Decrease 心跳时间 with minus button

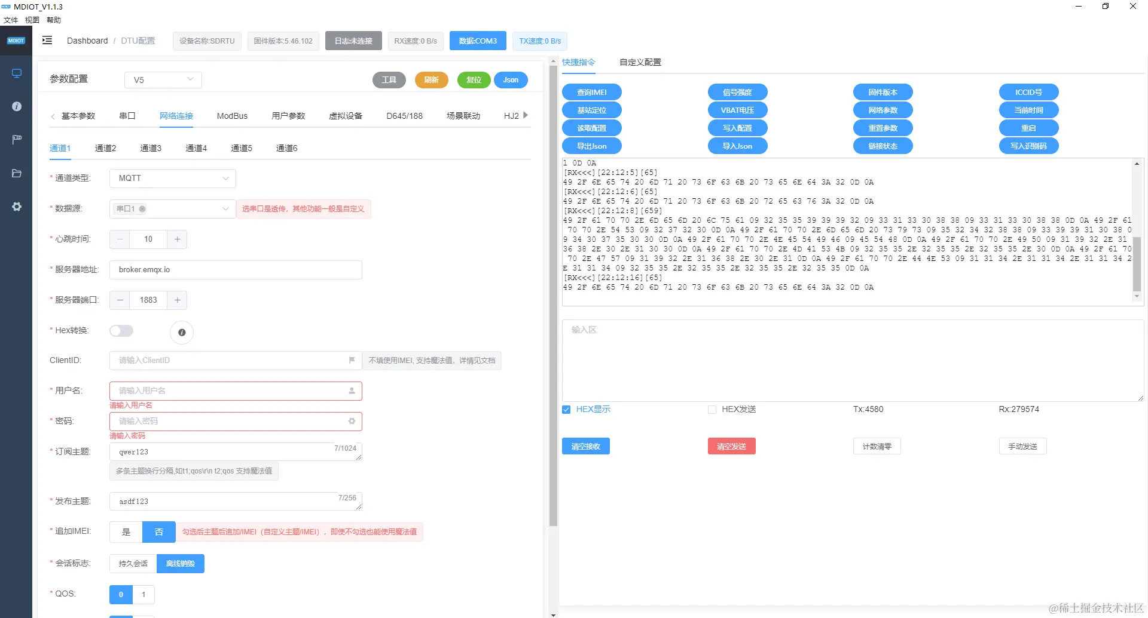120,239
